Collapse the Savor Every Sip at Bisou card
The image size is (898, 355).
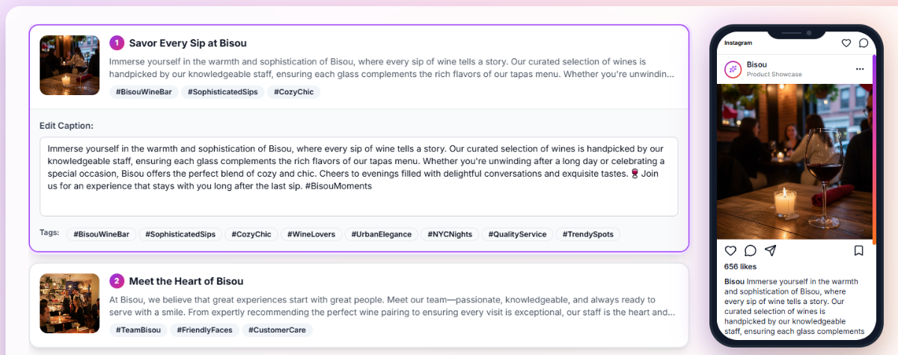click(187, 43)
